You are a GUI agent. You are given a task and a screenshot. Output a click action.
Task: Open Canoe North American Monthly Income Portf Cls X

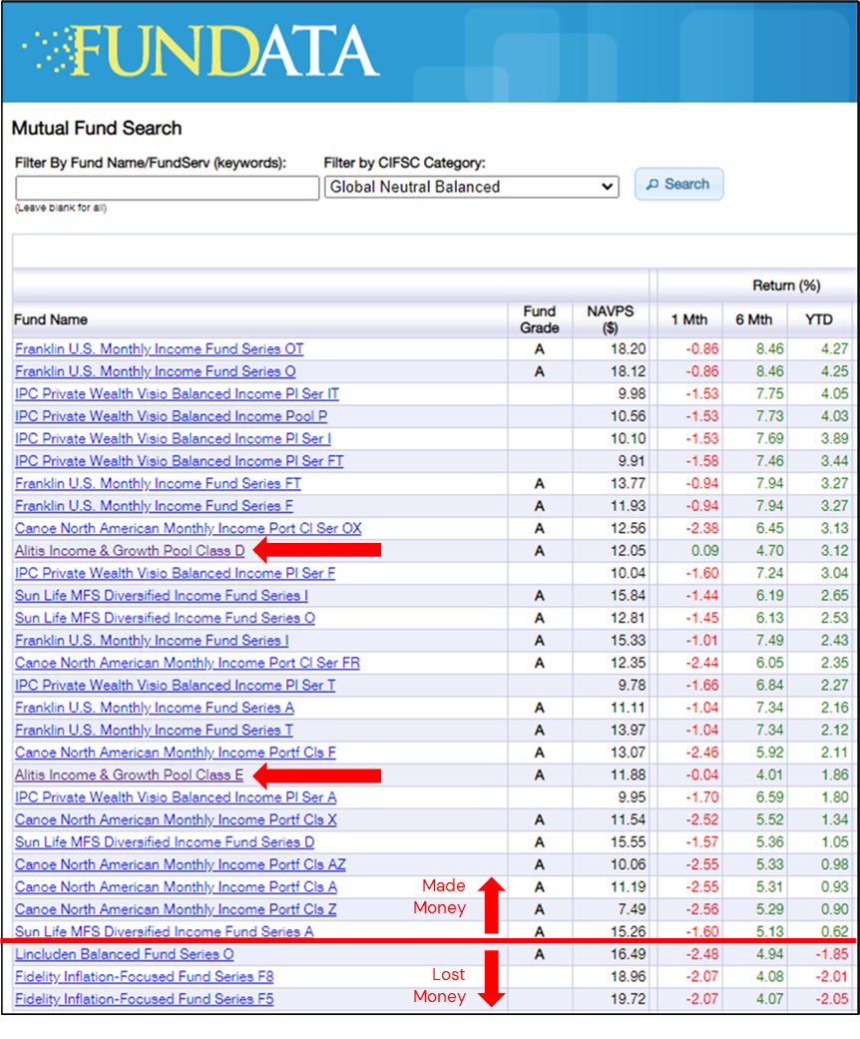tap(176, 820)
